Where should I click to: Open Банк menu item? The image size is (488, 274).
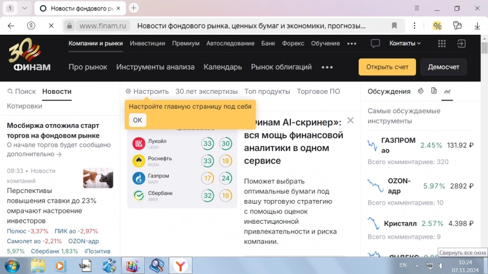pyautogui.click(x=268, y=44)
